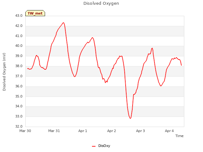Click the '34.0' y-axis value
Screen dimensions: 203x152
(19, 106)
